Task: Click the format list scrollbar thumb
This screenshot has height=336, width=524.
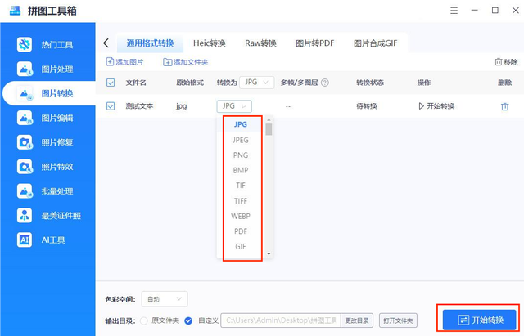Action: [x=269, y=129]
